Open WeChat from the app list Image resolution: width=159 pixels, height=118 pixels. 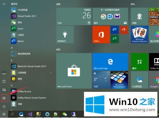(x=31, y=22)
